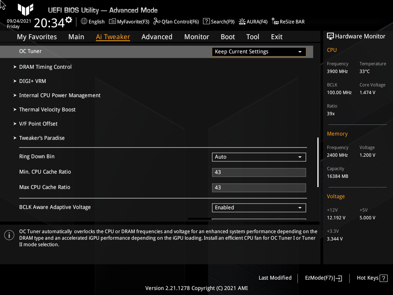Click the CPU frequency 3900 MHz value
This screenshot has height=295, width=393.
coord(337,71)
